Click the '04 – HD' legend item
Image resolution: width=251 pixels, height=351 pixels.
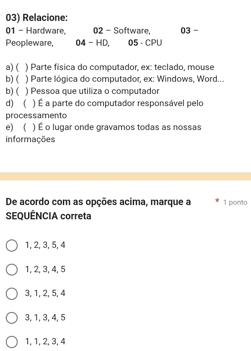(93, 43)
